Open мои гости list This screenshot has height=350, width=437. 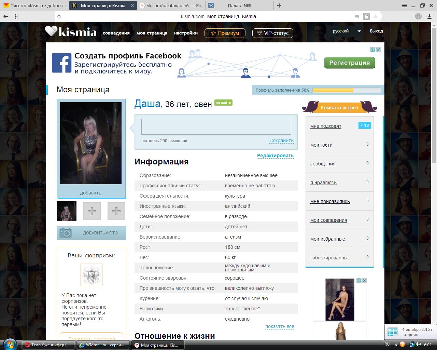[x=321, y=145]
